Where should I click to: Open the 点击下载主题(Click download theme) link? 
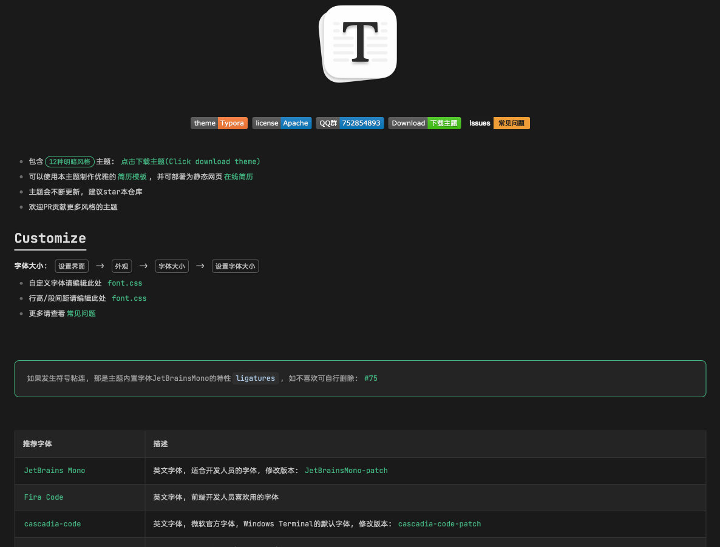pyautogui.click(x=190, y=161)
